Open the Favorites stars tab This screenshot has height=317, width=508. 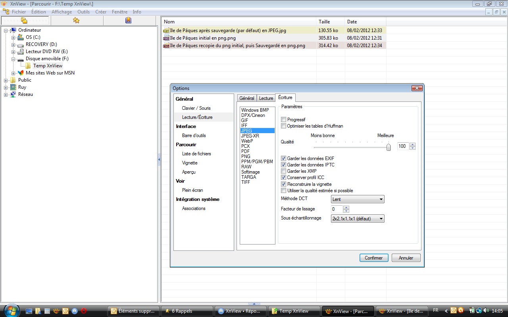click(76, 21)
